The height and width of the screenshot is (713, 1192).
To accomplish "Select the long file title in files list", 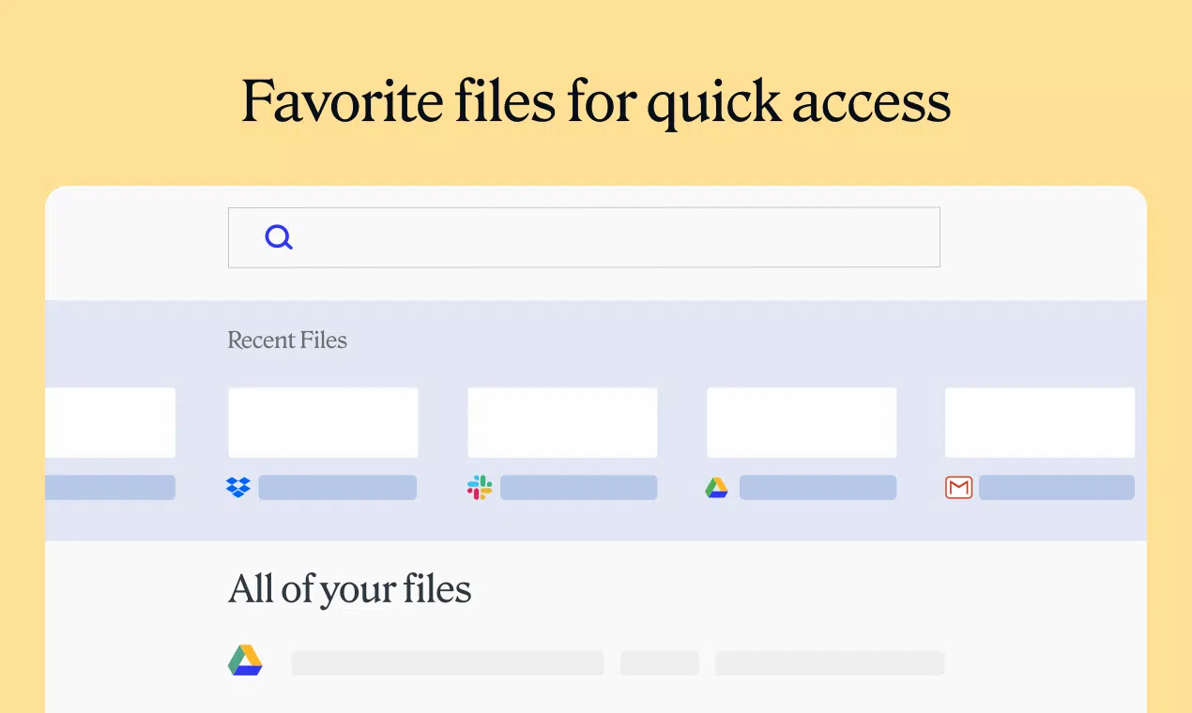I will click(x=447, y=663).
